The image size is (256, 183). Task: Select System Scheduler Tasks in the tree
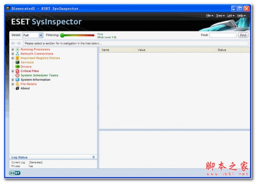click(x=40, y=75)
